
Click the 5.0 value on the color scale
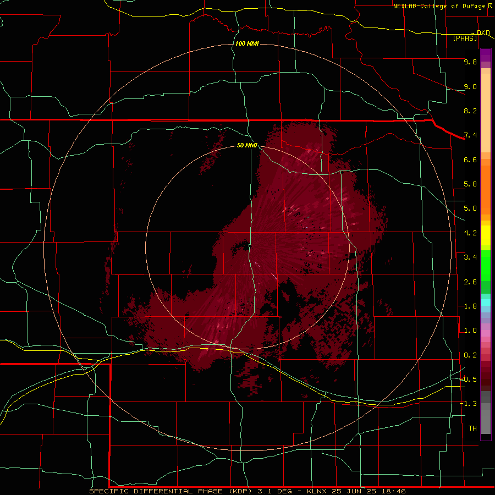(x=470, y=208)
